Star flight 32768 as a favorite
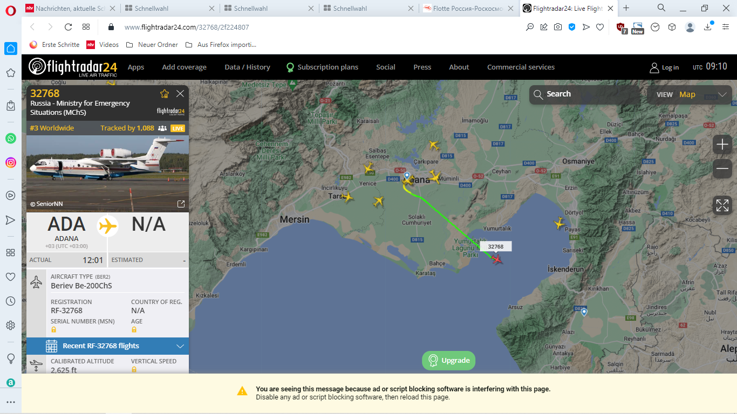The height and width of the screenshot is (414, 737). tap(165, 94)
